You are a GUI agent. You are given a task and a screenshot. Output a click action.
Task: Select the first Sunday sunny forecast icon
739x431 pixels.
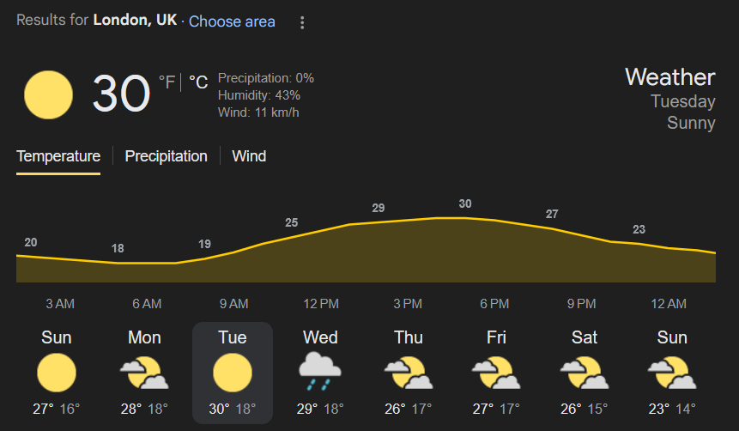57,373
